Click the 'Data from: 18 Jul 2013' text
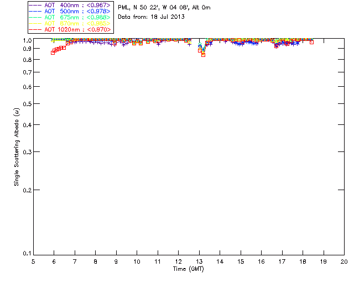Viewport: 354px width, 283px height. click(151, 17)
